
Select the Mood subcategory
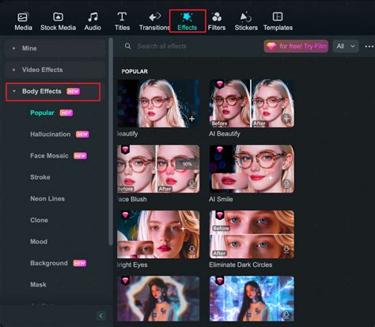tap(39, 241)
